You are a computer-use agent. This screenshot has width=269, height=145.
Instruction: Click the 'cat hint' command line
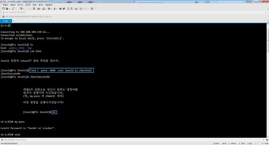click(21, 51)
